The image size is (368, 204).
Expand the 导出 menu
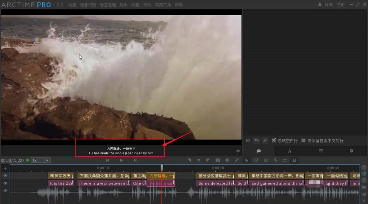(x=124, y=5)
